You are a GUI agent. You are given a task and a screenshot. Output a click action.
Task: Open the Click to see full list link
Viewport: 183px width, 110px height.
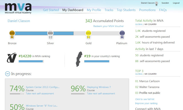coord(145,99)
